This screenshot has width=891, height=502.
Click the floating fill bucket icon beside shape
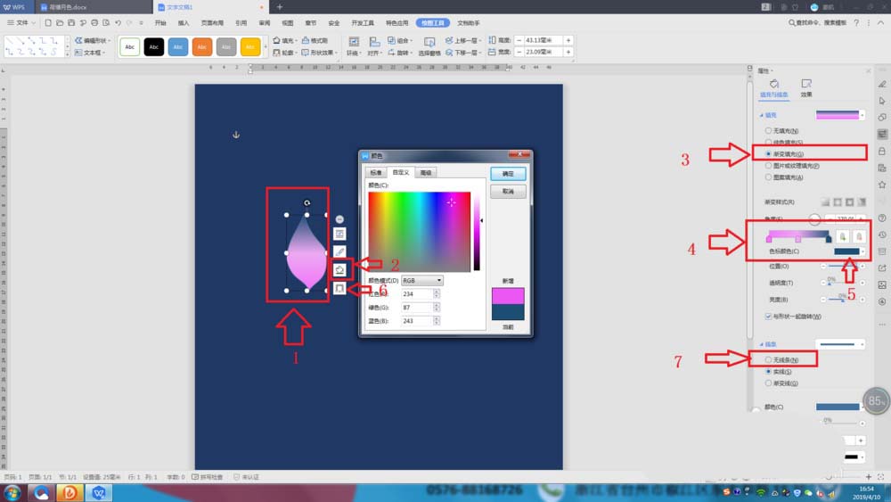(339, 269)
